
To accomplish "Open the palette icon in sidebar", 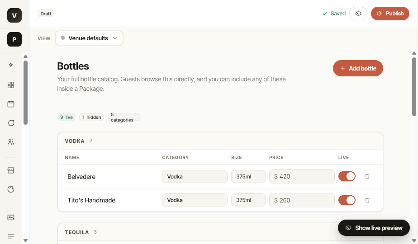I will pyautogui.click(x=11, y=189).
